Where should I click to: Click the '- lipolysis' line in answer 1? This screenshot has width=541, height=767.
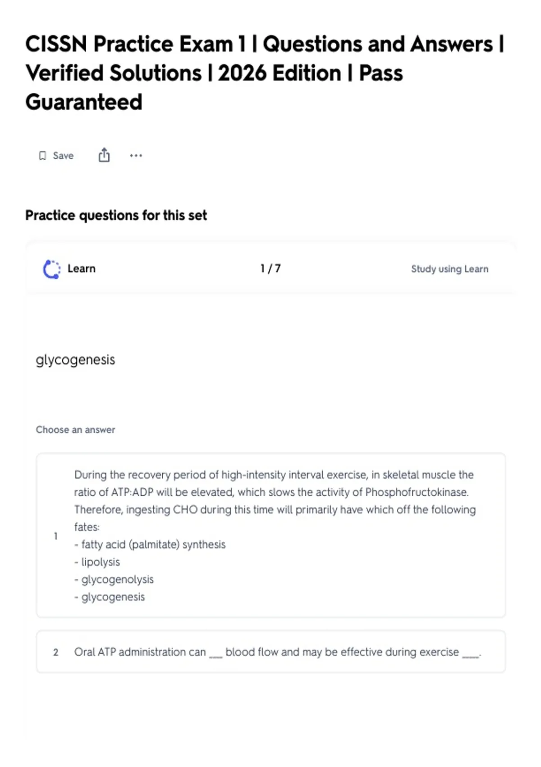pos(97,562)
